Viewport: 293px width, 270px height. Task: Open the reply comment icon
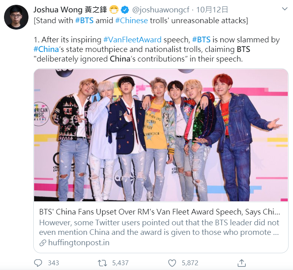click(38, 263)
